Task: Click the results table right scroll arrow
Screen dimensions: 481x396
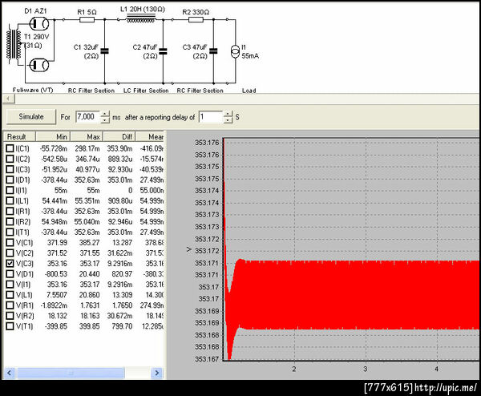Action: click(157, 373)
